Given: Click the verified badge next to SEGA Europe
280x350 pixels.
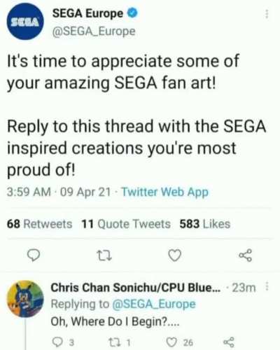Looking at the screenshot, I should coord(132,13).
